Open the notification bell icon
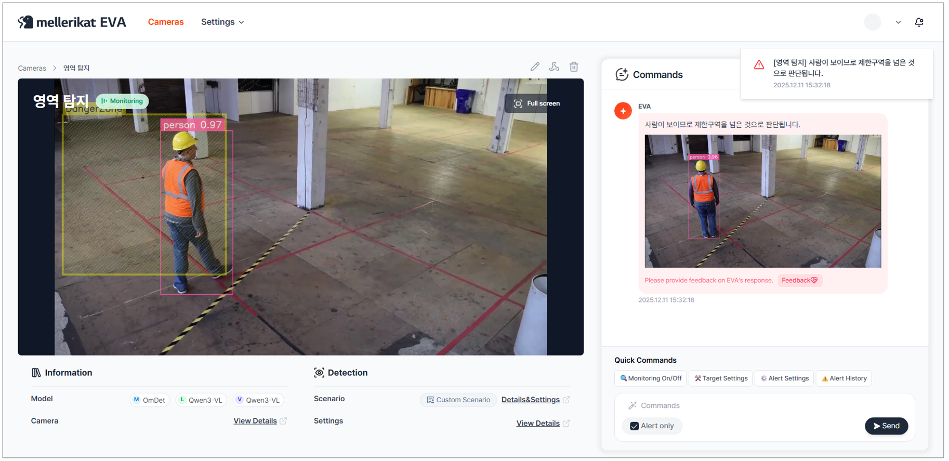 (919, 22)
